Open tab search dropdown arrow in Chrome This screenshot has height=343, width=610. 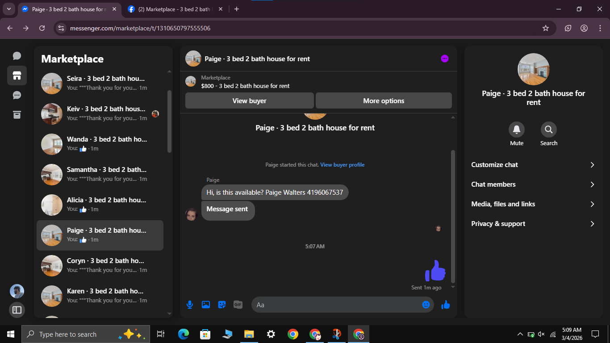pos(9,9)
